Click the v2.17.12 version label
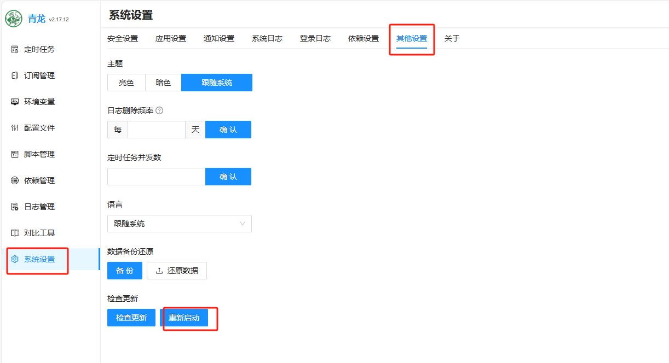The width and height of the screenshot is (669, 363). tap(59, 20)
